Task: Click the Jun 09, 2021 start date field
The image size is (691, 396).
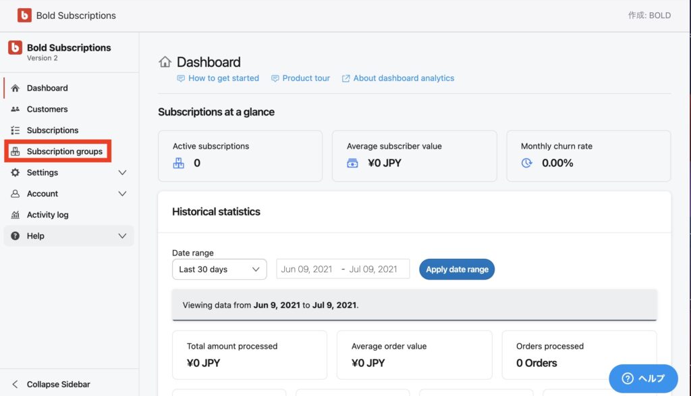Action: (x=307, y=270)
